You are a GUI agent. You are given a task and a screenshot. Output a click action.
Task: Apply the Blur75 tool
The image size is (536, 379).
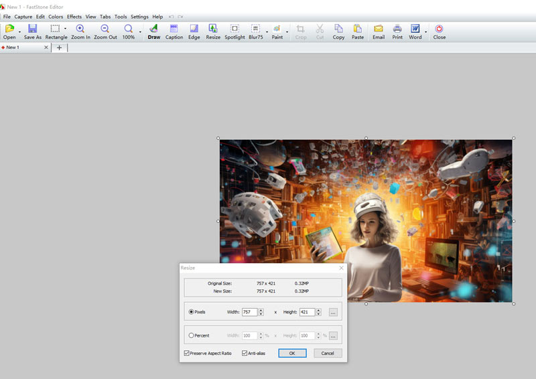point(255,31)
